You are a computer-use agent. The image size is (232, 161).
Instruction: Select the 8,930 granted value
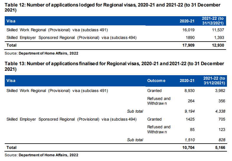click(x=189, y=91)
